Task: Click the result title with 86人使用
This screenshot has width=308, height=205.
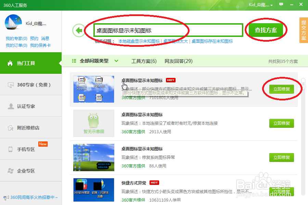Action: tap(142, 149)
